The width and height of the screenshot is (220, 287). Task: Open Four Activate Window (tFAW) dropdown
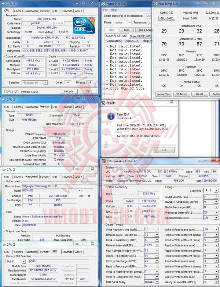pos(152,250)
